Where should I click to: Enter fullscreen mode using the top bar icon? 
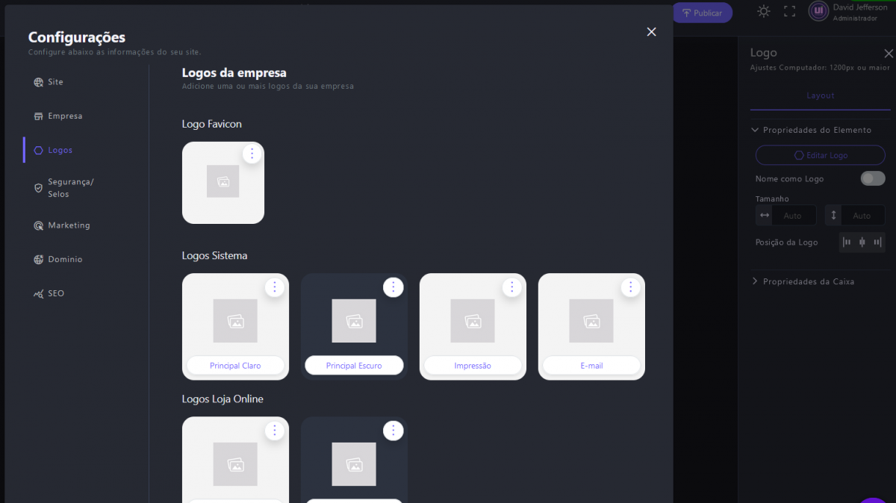point(789,11)
